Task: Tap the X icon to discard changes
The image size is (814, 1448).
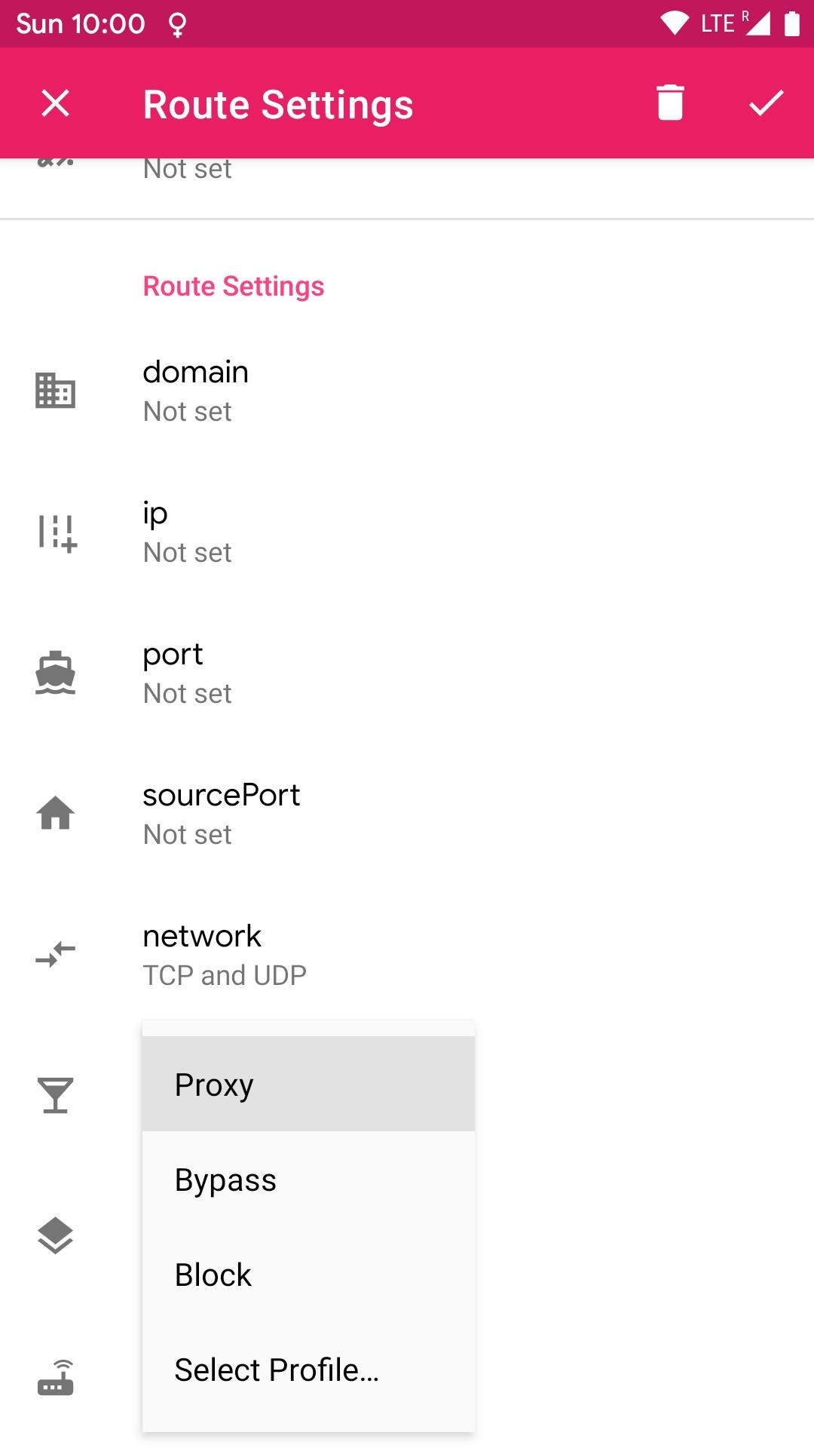Action: point(56,103)
